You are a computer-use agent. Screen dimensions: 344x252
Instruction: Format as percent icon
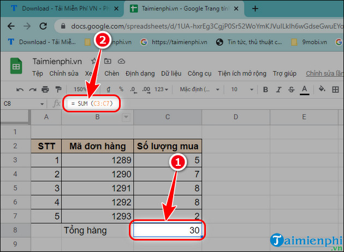(121, 89)
